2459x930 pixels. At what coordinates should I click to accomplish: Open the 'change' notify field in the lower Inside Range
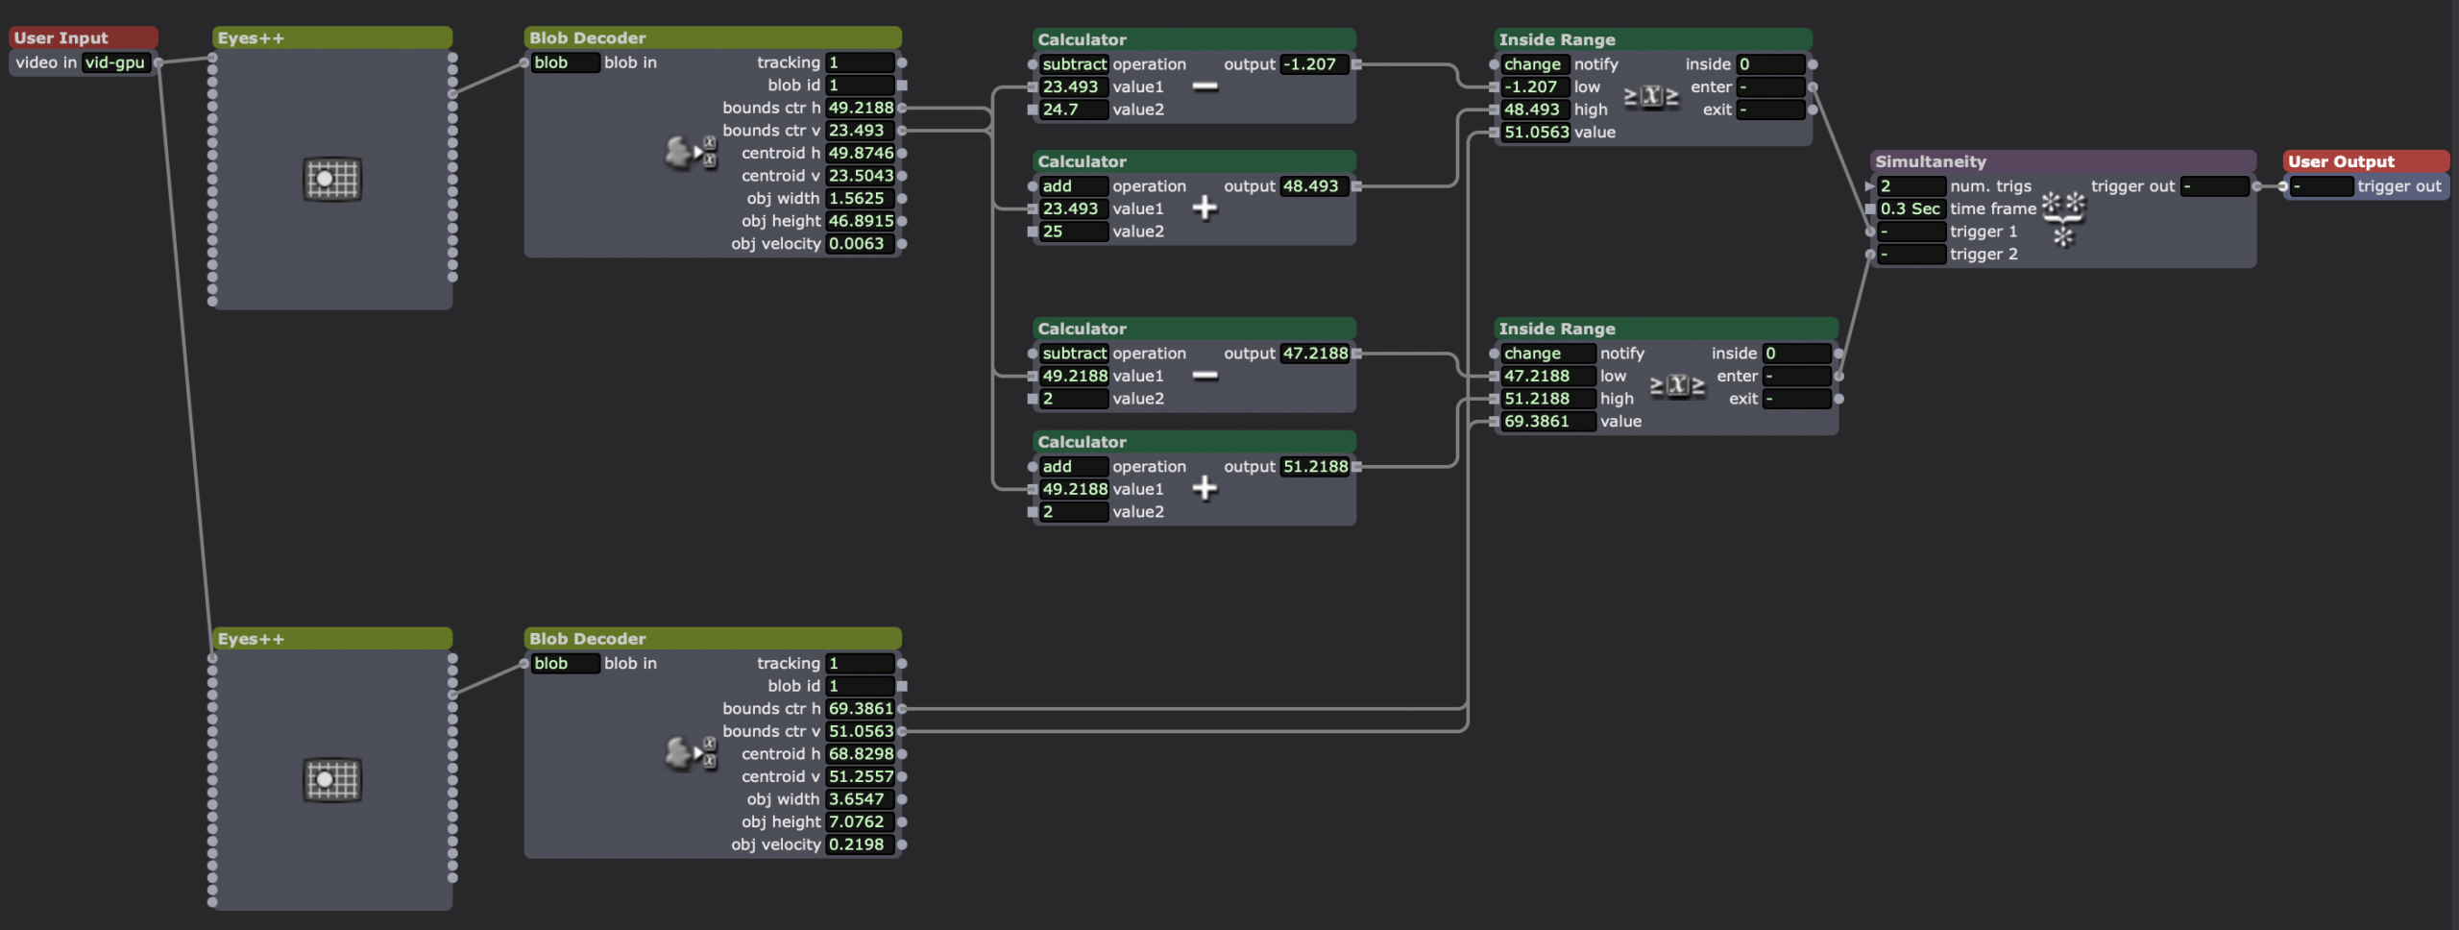coord(1547,354)
